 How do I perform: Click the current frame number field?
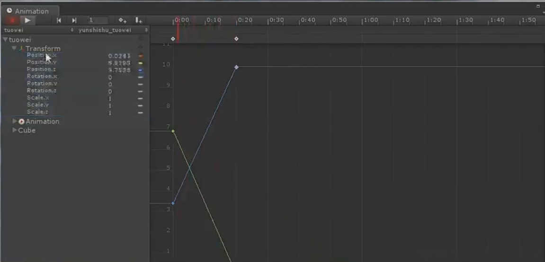click(x=98, y=20)
